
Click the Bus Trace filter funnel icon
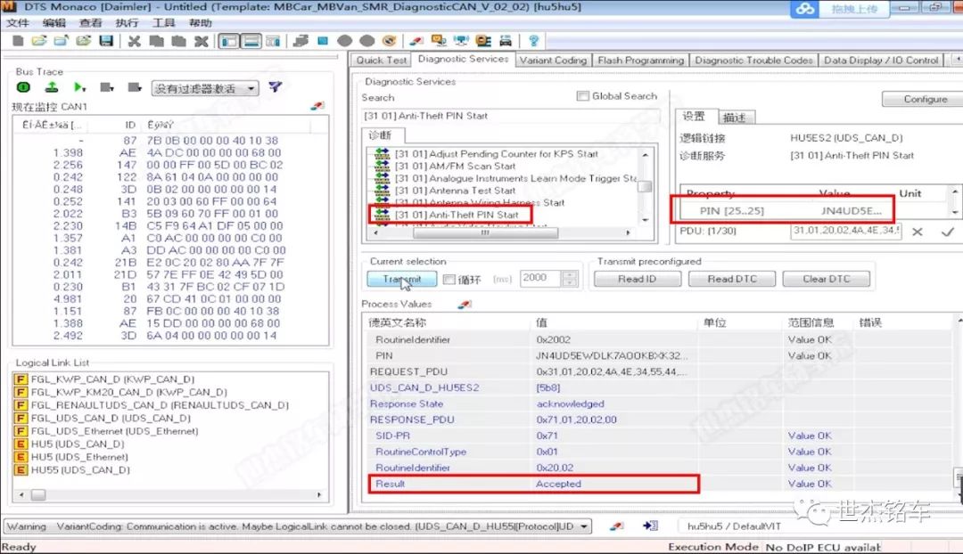pos(276,87)
